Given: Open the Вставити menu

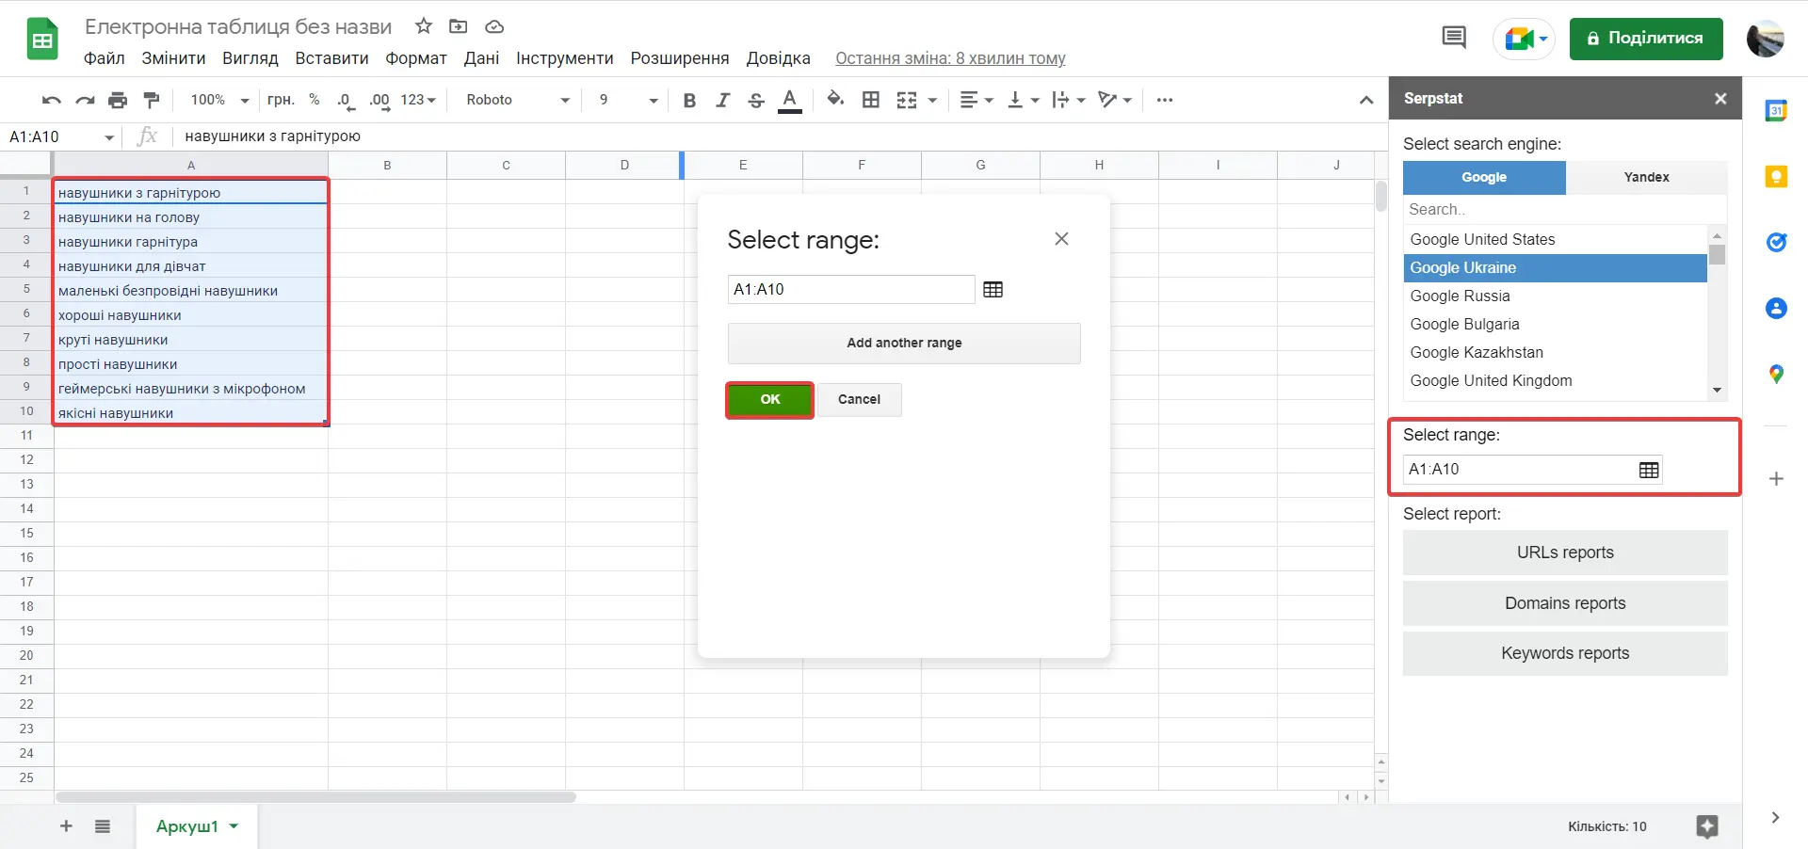Looking at the screenshot, I should point(331,58).
